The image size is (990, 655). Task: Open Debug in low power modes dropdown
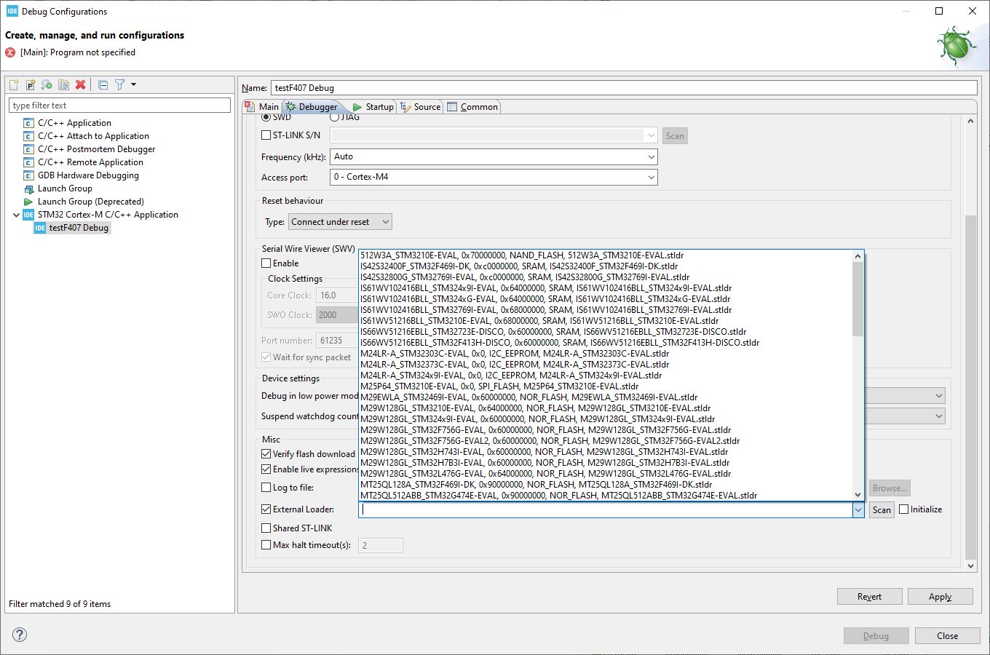click(x=938, y=396)
